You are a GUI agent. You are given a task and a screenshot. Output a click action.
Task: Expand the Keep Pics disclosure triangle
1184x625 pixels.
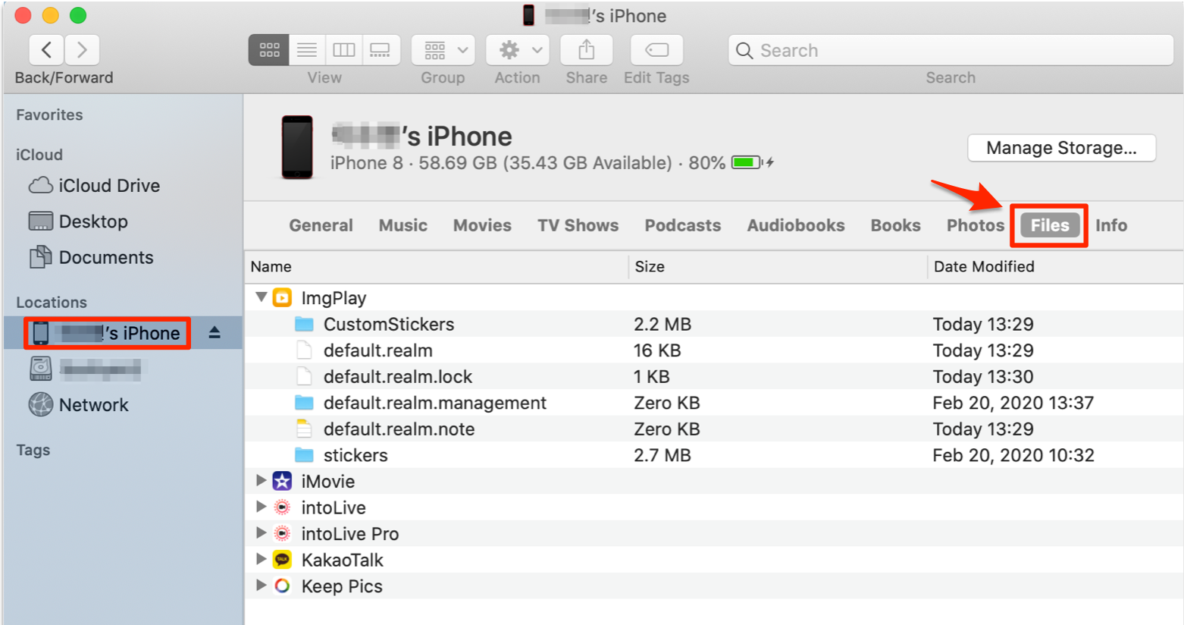pos(261,585)
